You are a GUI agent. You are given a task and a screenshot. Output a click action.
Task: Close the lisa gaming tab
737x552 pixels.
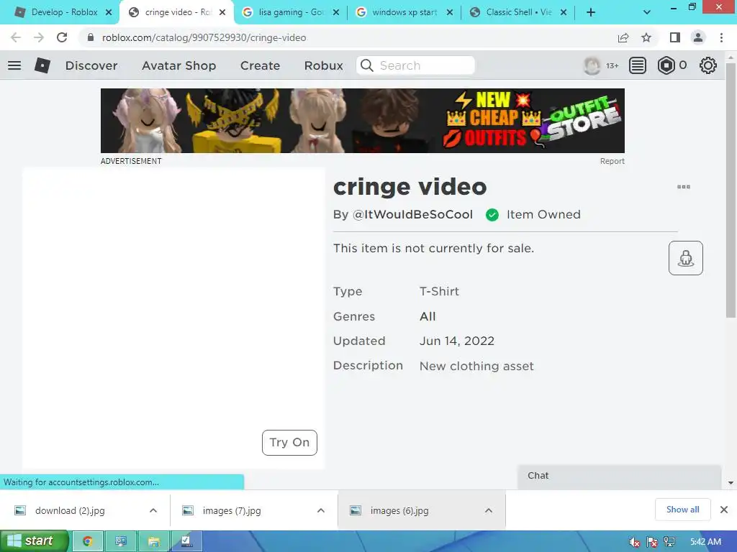336,13
